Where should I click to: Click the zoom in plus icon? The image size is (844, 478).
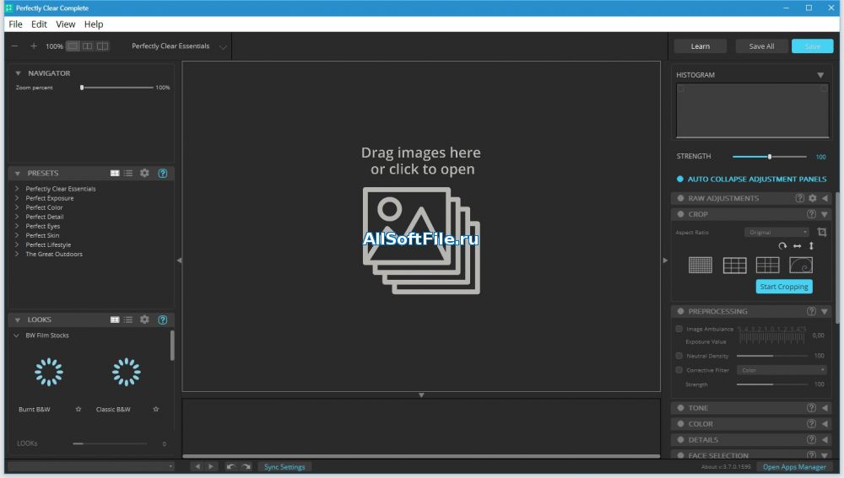[x=34, y=46]
